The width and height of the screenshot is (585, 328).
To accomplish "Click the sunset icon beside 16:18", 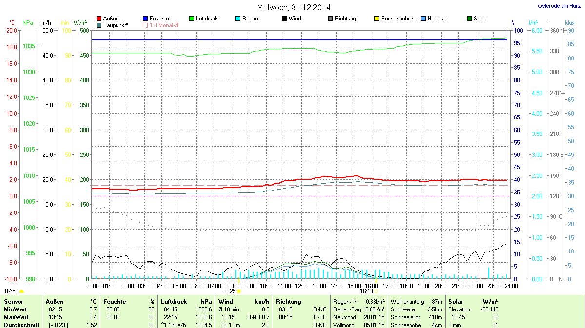I will pos(376,291).
